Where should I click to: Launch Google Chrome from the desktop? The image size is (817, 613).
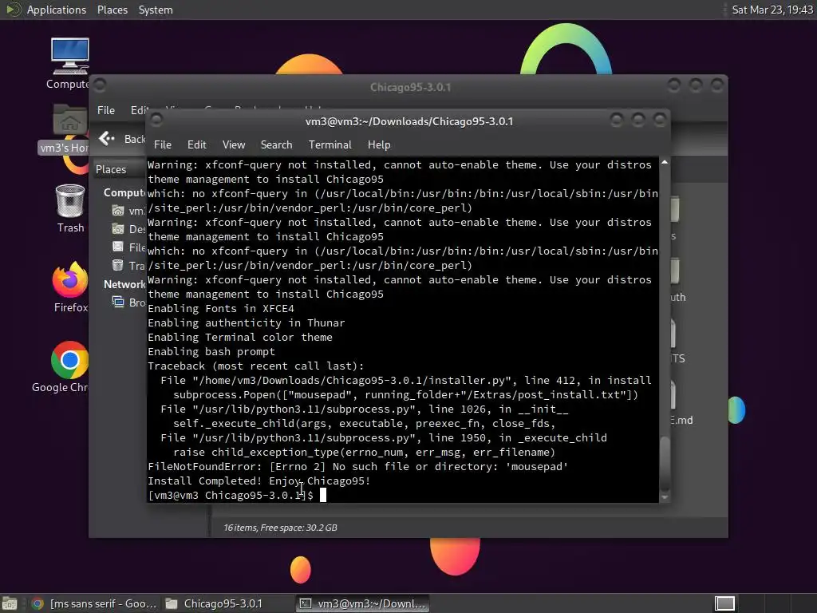[69, 367]
